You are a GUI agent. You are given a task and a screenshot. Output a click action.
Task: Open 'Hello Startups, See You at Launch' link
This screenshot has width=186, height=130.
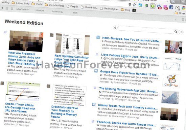tap(132, 39)
